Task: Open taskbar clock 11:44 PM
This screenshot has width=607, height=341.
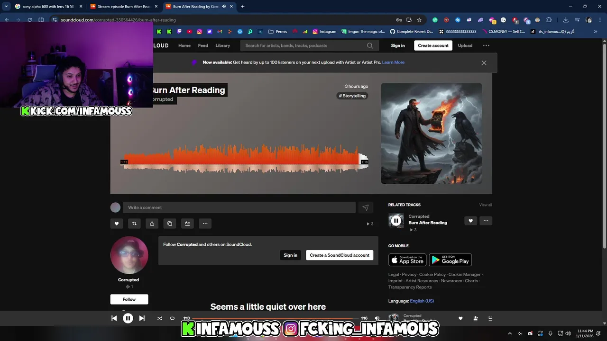Action: pyautogui.click(x=585, y=333)
